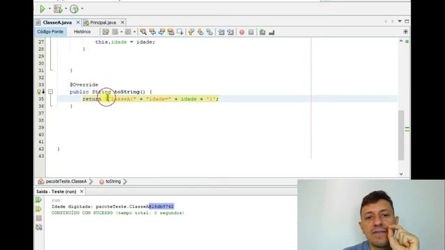Close the Saída - Teste (run) output tab

point(81,192)
